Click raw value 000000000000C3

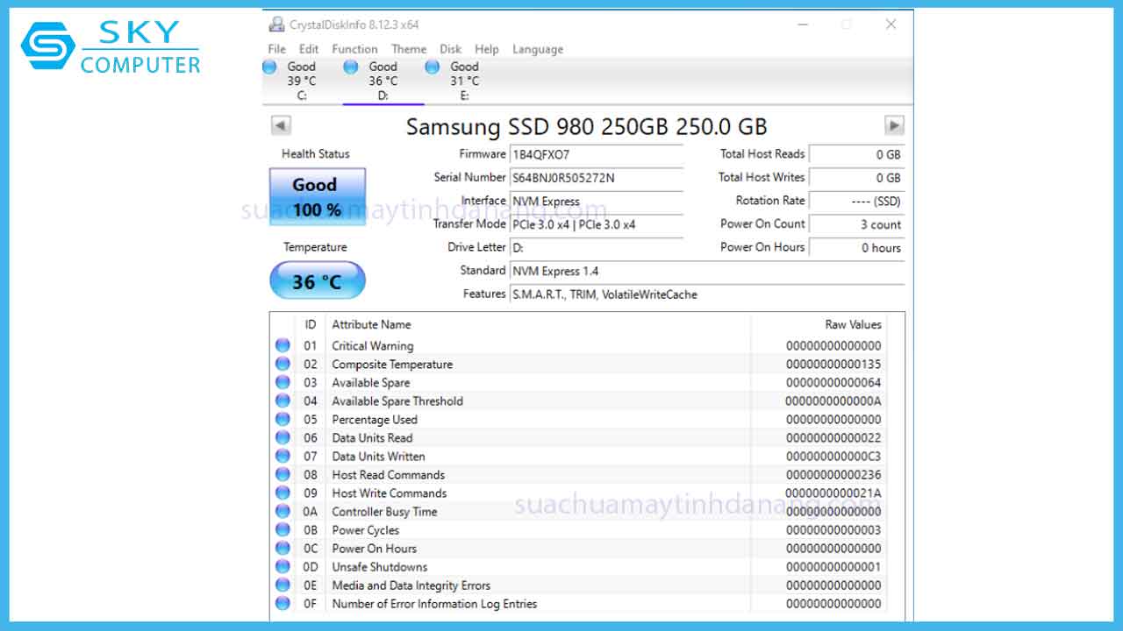click(x=833, y=457)
